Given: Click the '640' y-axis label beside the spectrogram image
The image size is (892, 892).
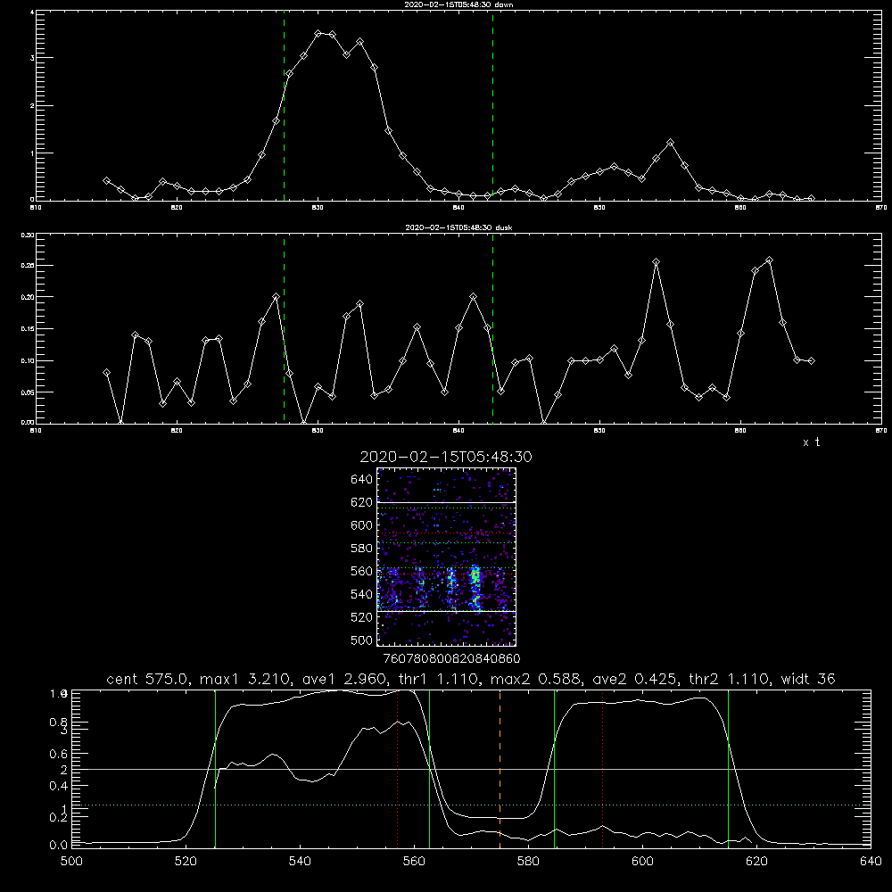Looking at the screenshot, I should tap(361, 480).
